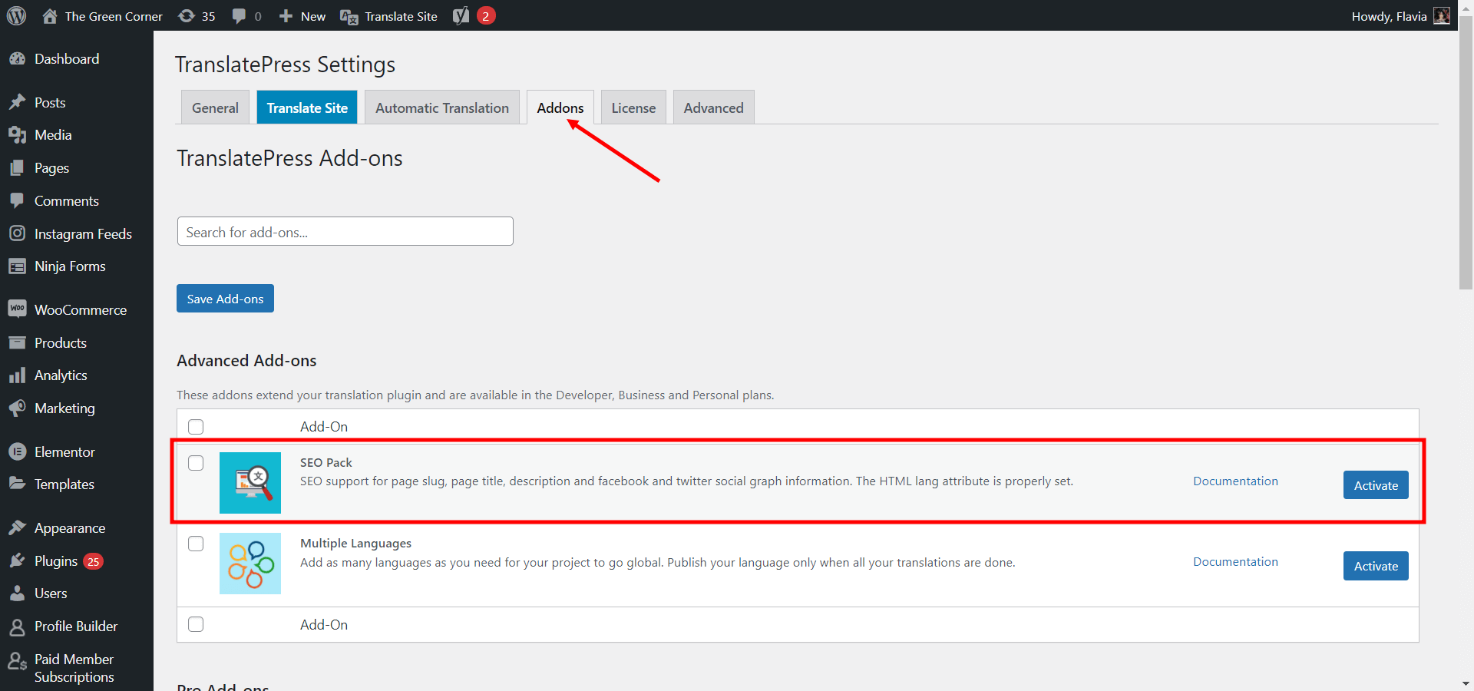This screenshot has width=1474, height=691.
Task: Toggle the select-all checkbox in table footer
Action: (196, 624)
